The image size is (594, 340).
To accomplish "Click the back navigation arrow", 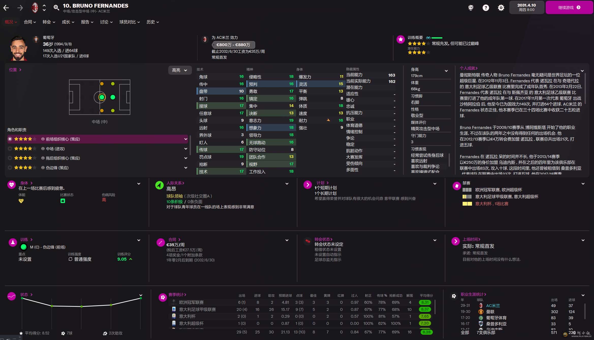I will point(6,8).
